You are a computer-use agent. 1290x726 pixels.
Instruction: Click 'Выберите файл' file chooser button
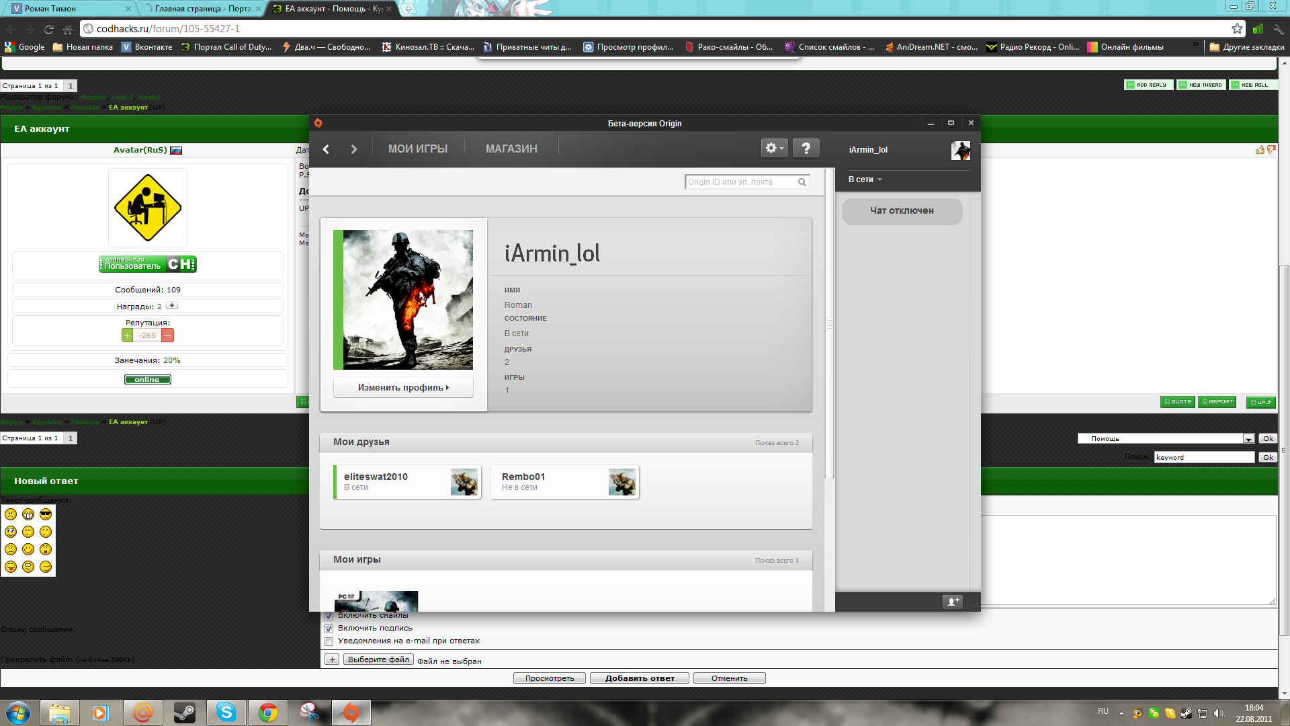[378, 659]
